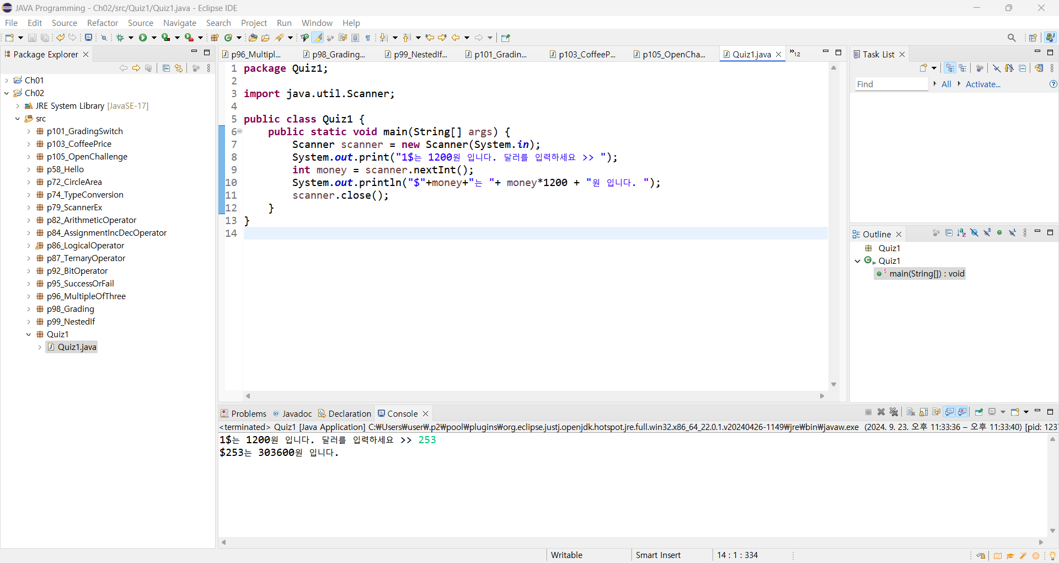
Task: Click the Pin Console icon
Action: pyautogui.click(x=979, y=412)
